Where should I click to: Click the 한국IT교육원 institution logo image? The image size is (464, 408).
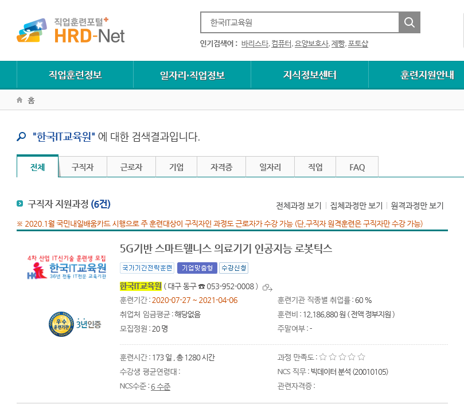click(67, 267)
